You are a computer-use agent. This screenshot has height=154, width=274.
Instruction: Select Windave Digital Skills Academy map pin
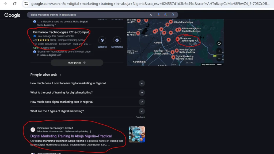(x=177, y=50)
